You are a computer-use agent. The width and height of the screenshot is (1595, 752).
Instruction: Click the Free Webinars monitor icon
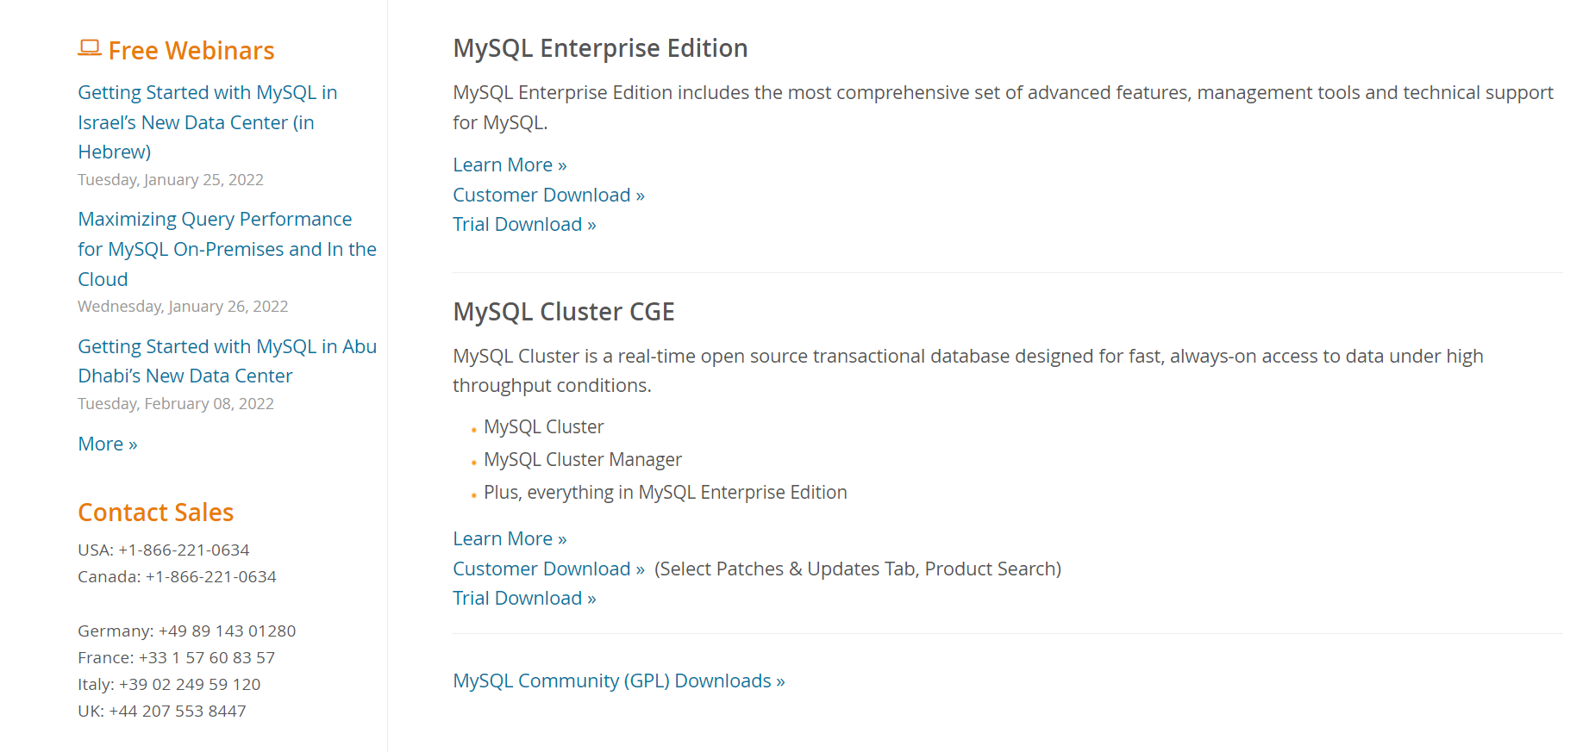90,49
